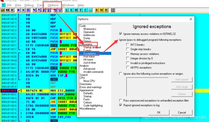Confirm settings with the OK button
This screenshot has height=122, width=209.
pos(159,113)
